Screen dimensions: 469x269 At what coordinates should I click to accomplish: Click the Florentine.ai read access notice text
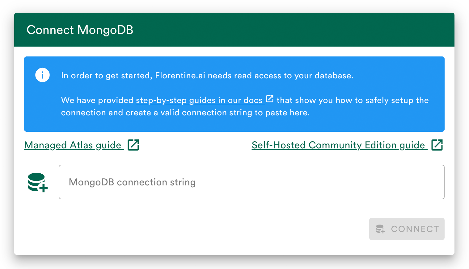(207, 76)
